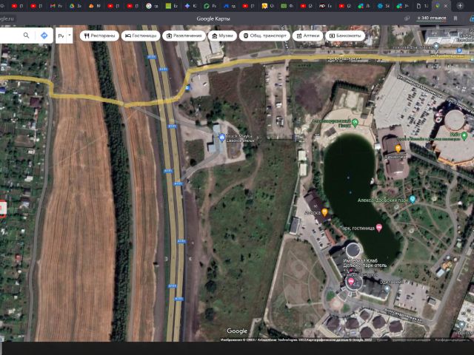Click the Музеи category button
The height and width of the screenshot is (355, 474).
pos(222,35)
